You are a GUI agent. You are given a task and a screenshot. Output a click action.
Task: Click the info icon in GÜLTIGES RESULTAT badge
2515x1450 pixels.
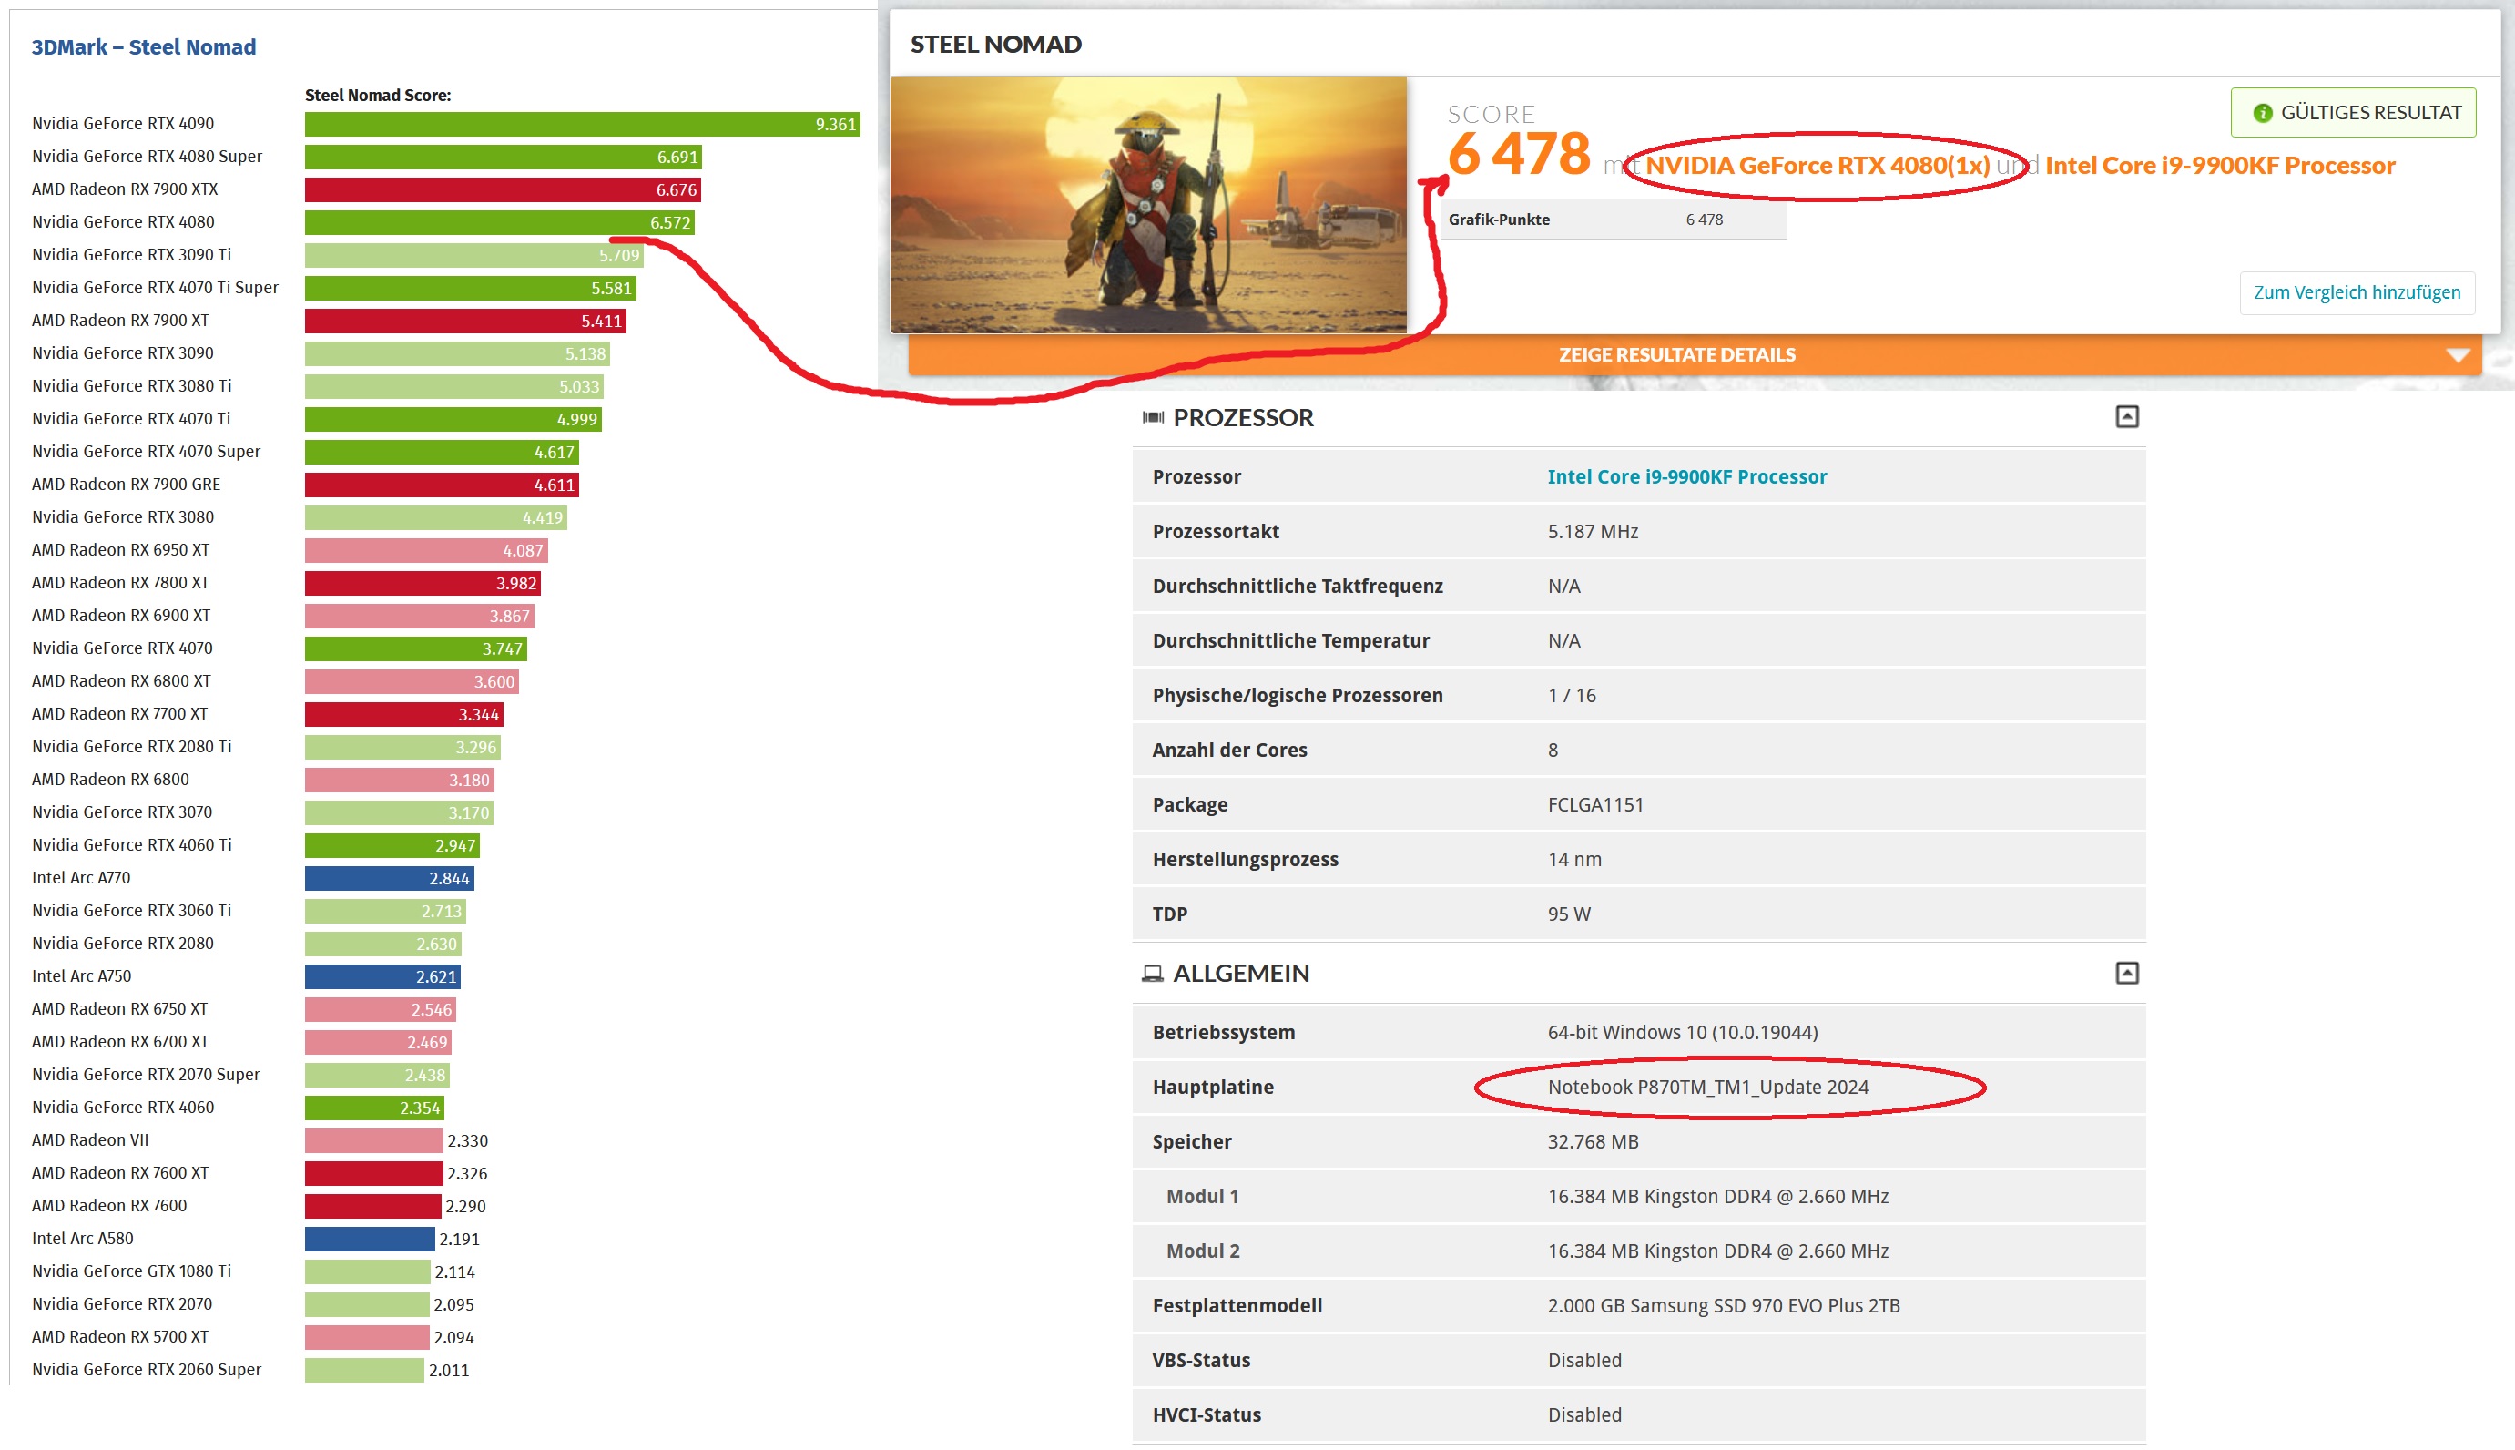(2261, 113)
